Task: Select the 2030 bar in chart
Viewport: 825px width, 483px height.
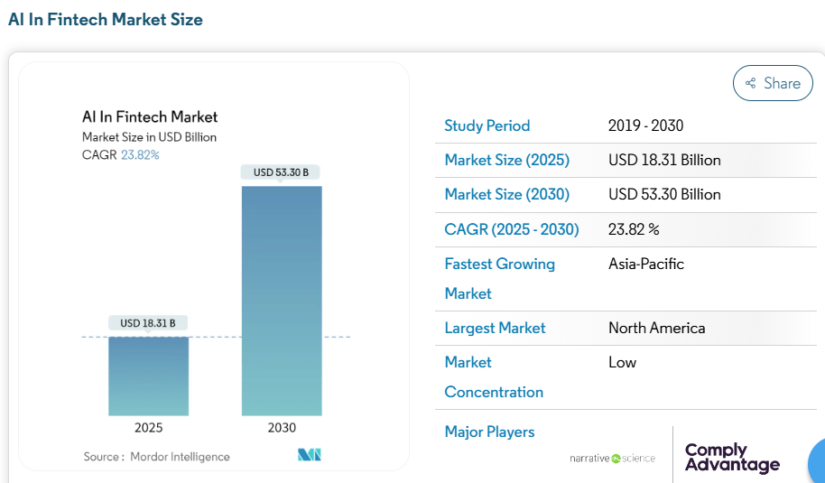Action: pyautogui.click(x=281, y=300)
